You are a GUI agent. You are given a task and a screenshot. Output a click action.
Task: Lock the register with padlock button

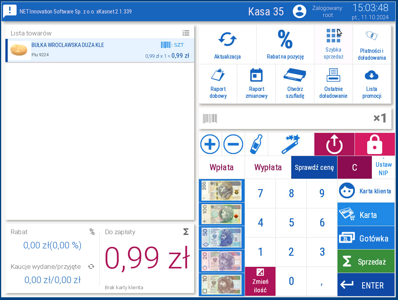coord(374,144)
